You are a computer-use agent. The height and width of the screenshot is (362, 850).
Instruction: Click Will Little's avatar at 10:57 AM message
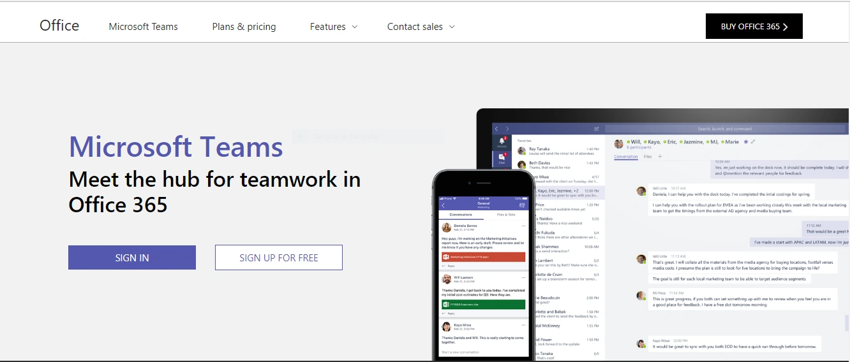(x=641, y=191)
